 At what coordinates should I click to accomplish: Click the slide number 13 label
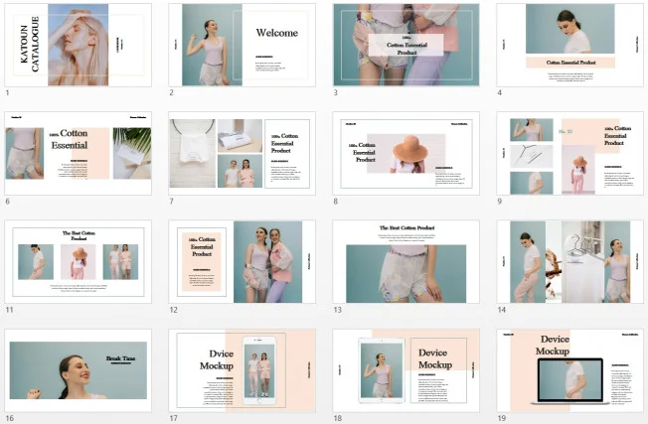click(337, 310)
